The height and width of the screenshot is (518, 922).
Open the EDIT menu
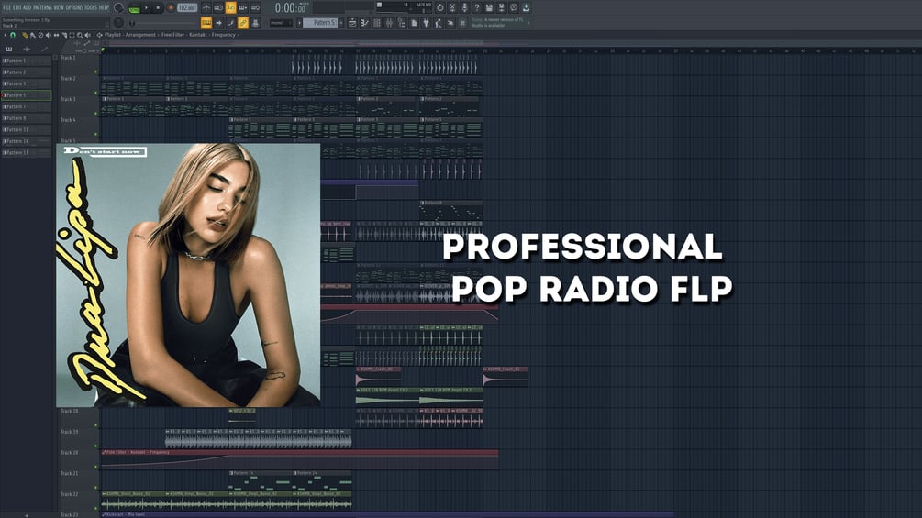click(17, 7)
